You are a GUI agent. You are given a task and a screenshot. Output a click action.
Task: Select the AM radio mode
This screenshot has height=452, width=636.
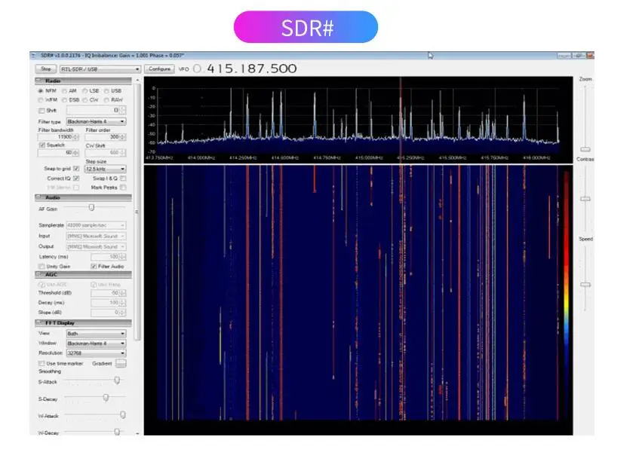[64, 90]
